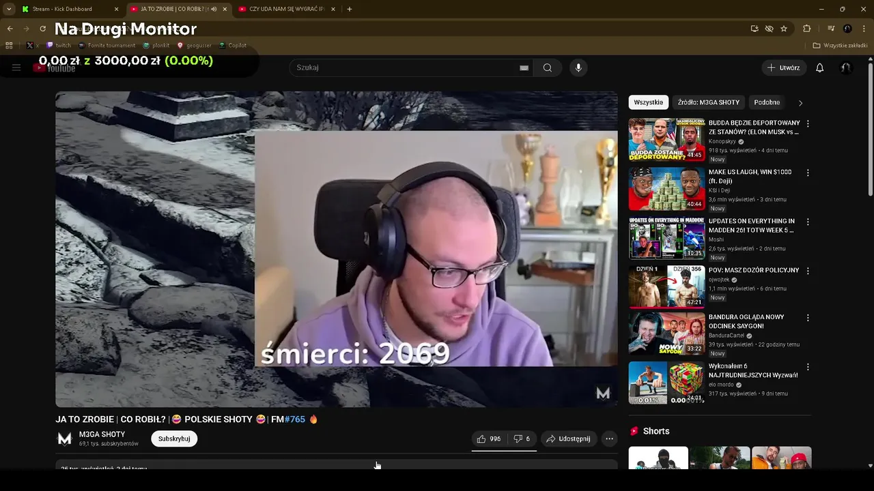Open the YouTube hamburger guide menu

pos(16,68)
